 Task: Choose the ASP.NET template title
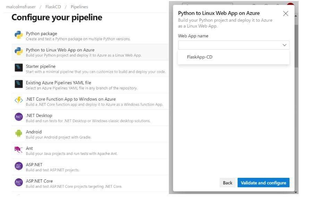click(34, 165)
